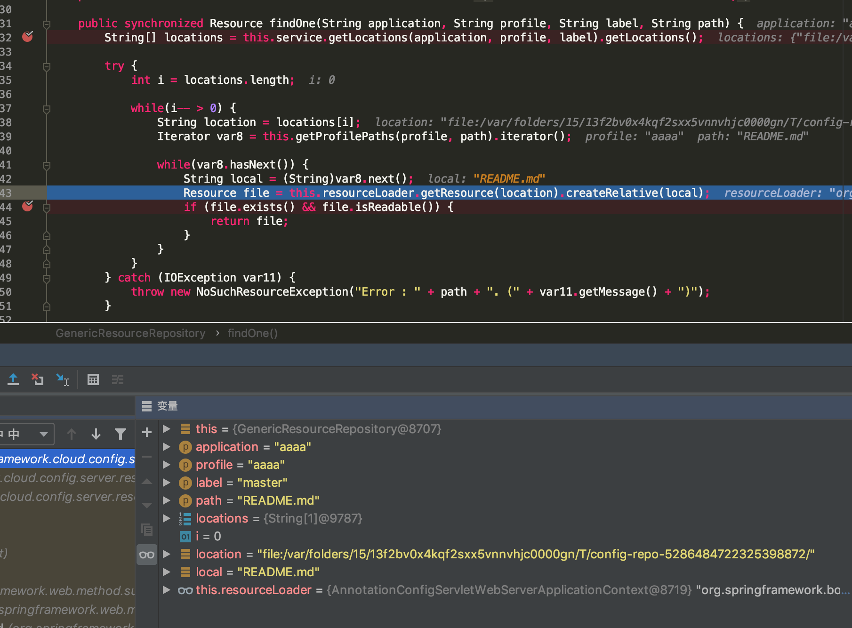Click the line number 50 in gutter
852x628 pixels.
[x=6, y=291]
